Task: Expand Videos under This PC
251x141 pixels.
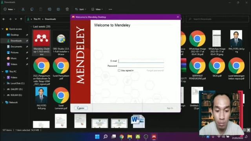Action: coord(4,78)
